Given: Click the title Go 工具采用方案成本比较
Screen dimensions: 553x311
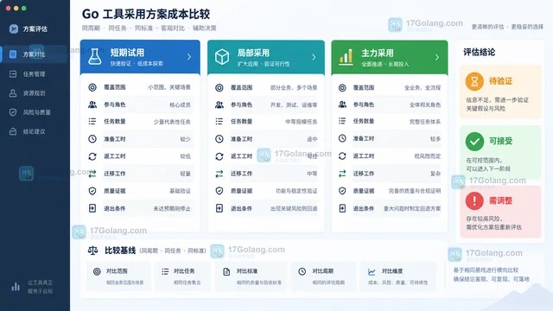Looking at the screenshot, I should [x=146, y=14].
